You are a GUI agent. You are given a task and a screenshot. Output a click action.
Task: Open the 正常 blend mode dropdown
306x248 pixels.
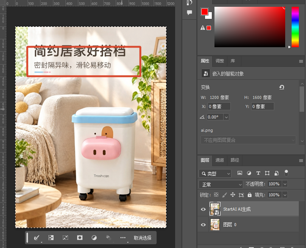pos(221,184)
